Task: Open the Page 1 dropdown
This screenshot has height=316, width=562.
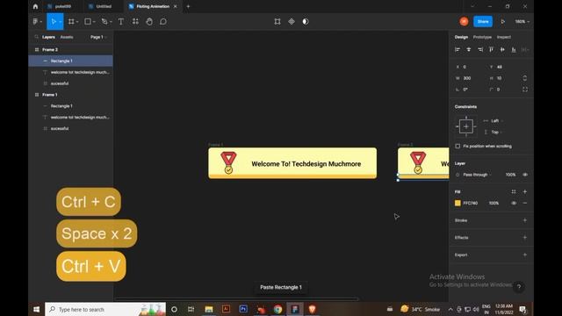Action: 98,37
